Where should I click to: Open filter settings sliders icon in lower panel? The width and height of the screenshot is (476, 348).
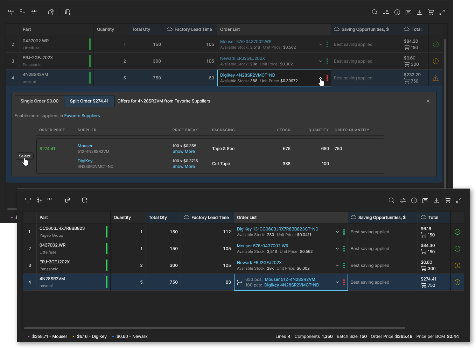403,200
